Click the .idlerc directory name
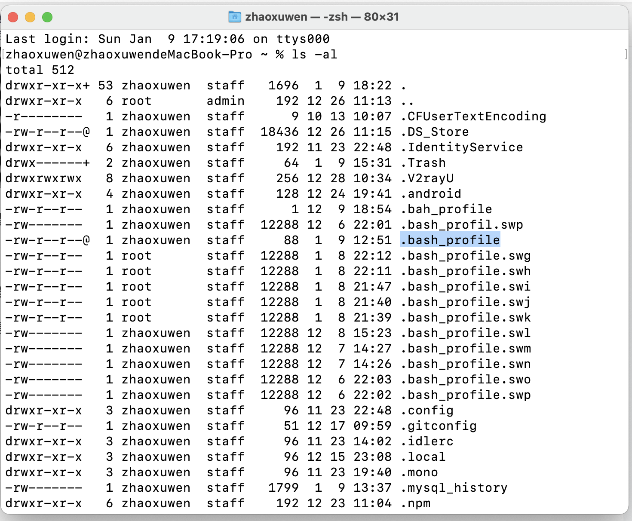Screen dimensions: 632x521 coord(427,441)
